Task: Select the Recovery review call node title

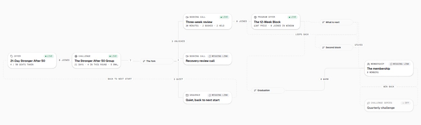Action: tap(200, 61)
